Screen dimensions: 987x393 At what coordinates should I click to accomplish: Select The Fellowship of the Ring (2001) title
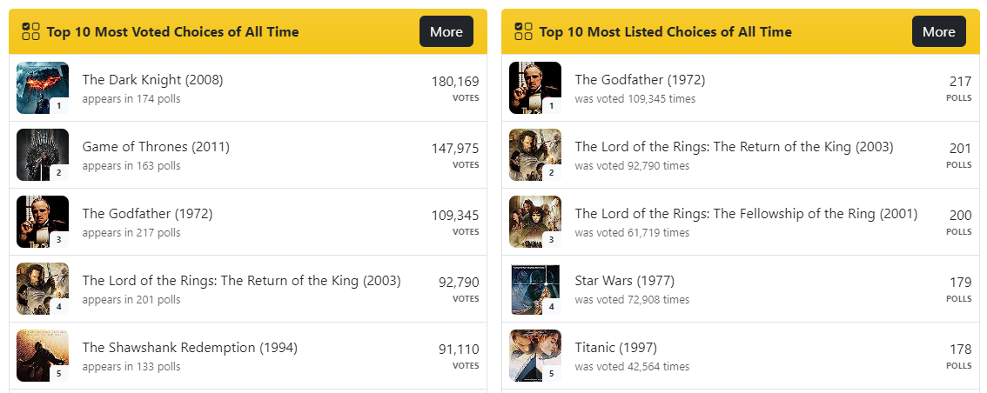coord(746,214)
